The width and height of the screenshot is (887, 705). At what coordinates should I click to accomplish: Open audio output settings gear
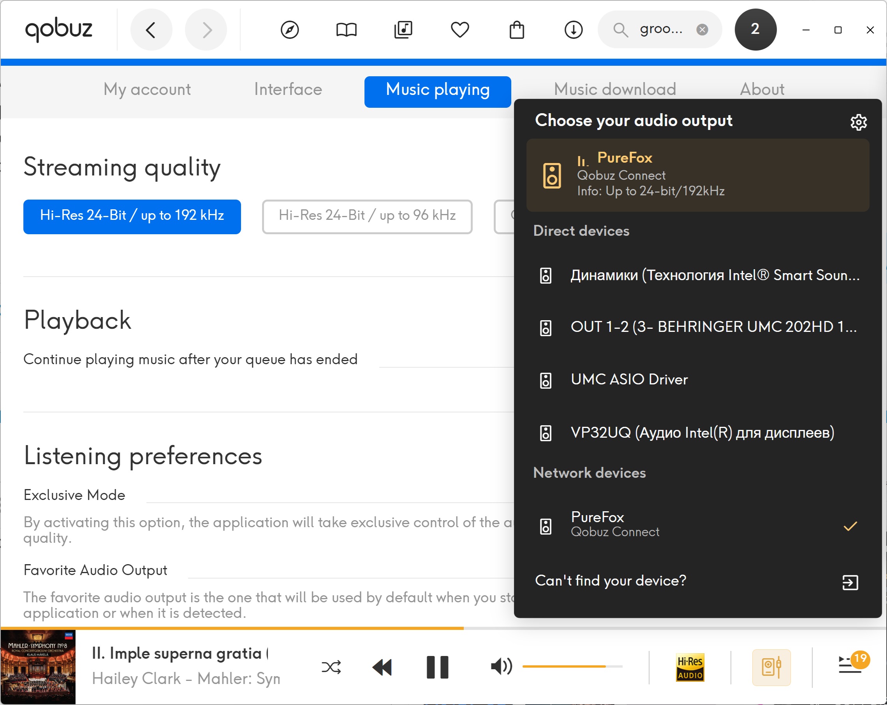[x=858, y=122]
